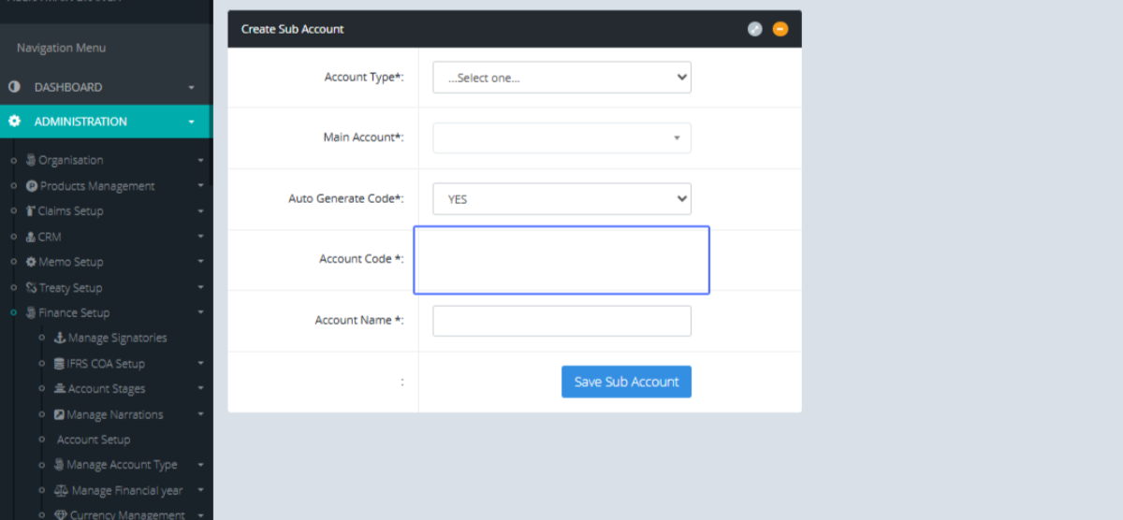1123x520 pixels.
Task: Click into the Account Code field
Action: click(561, 260)
